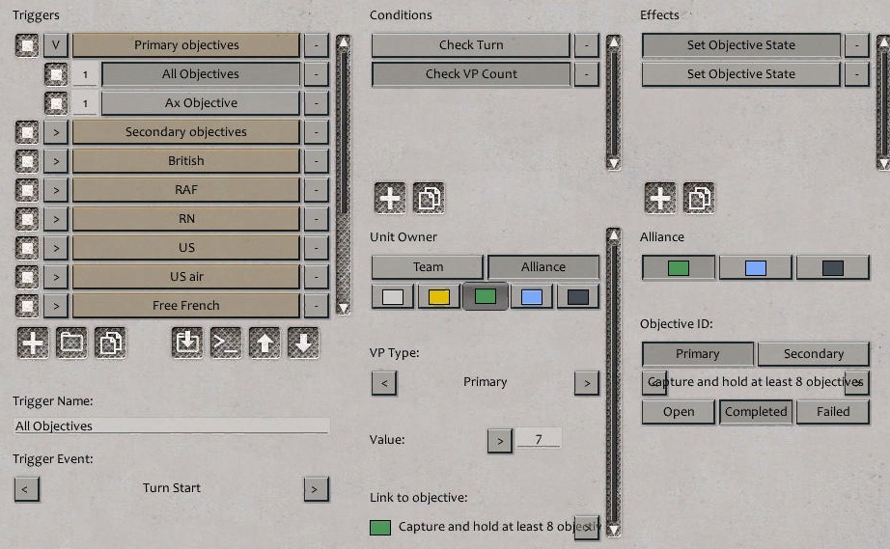This screenshot has height=549, width=890.
Task: Duplicate the selected trigger
Action: tap(110, 343)
